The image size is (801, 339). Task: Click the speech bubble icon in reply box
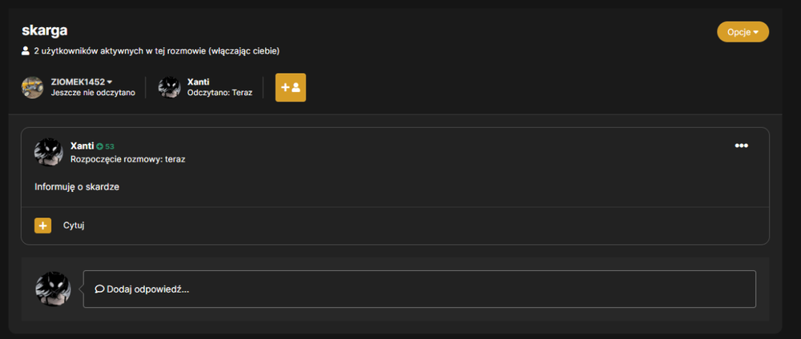[99, 289]
